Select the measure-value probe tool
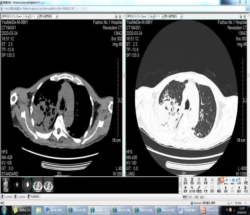Image resolution: width=250 pixels, height=215 pixels. [199, 189]
